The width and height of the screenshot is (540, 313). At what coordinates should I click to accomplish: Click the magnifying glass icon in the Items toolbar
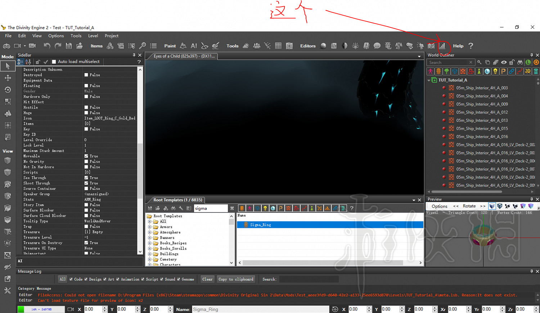pos(143,46)
